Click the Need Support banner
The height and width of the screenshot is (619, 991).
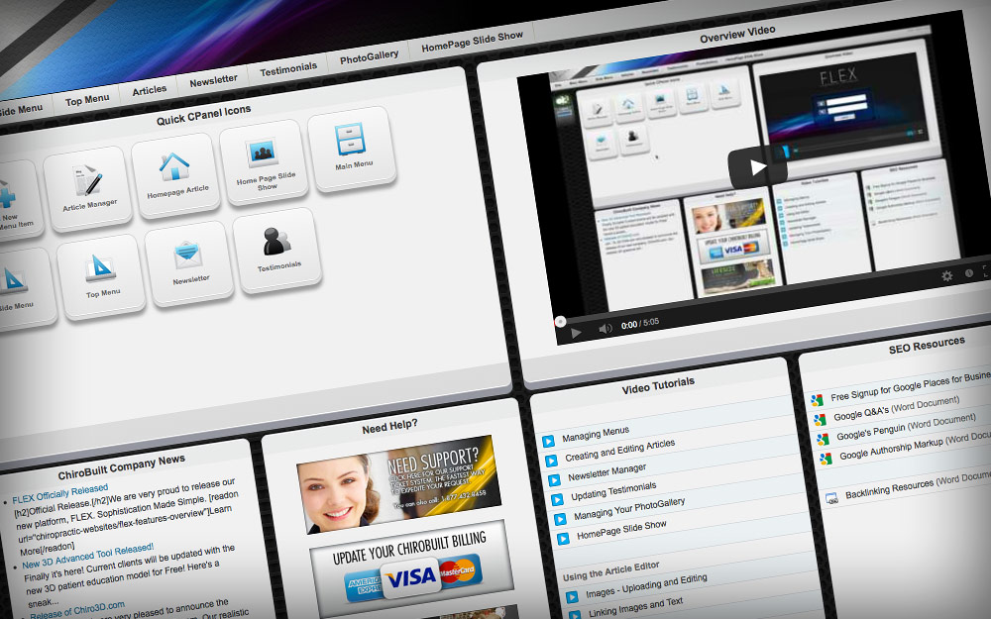[398, 484]
